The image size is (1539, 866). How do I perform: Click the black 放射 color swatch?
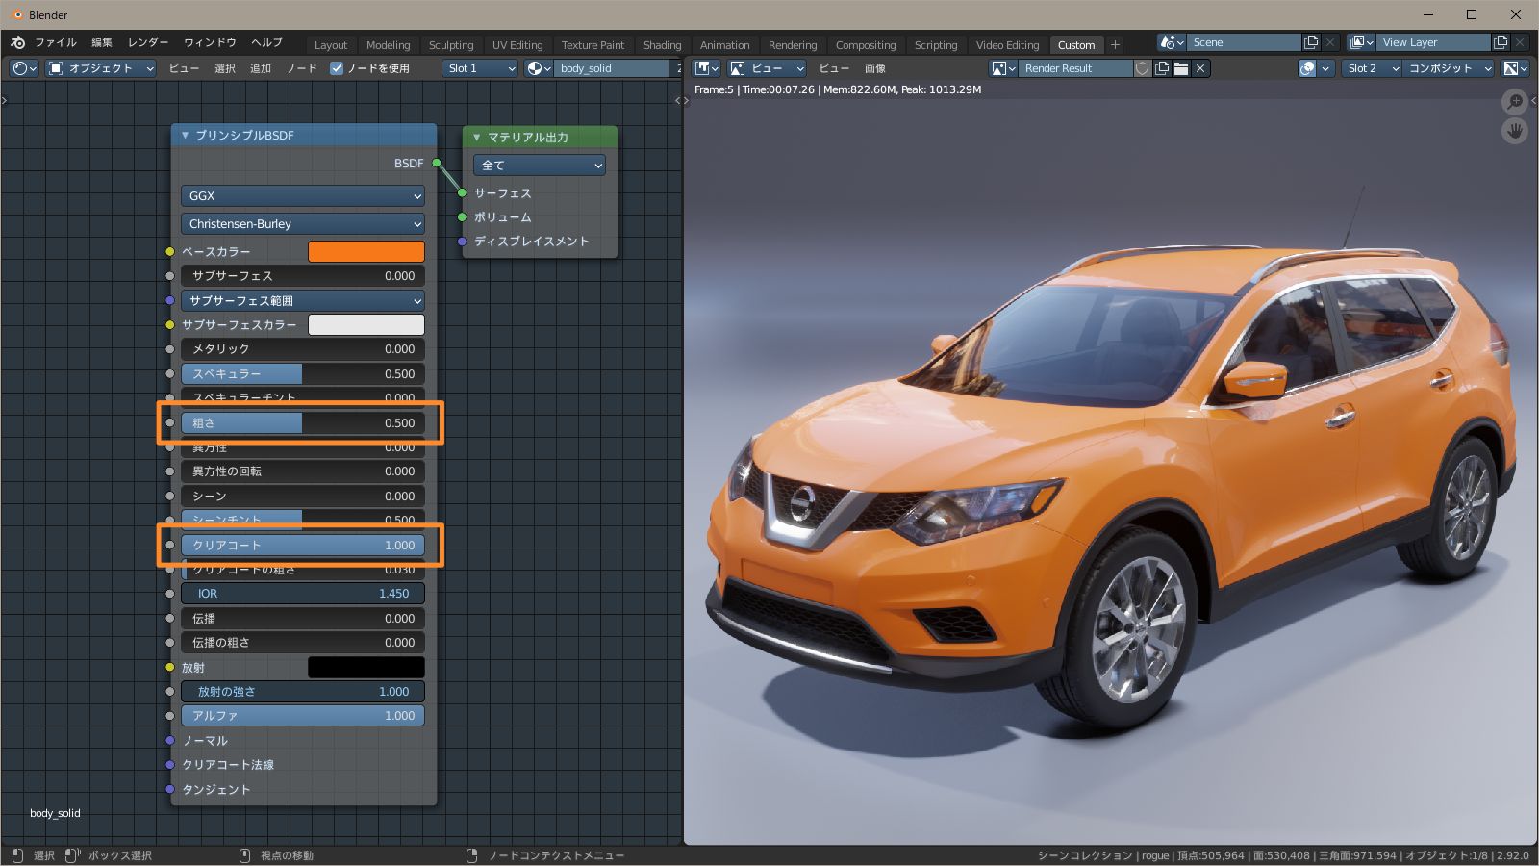[x=366, y=667]
